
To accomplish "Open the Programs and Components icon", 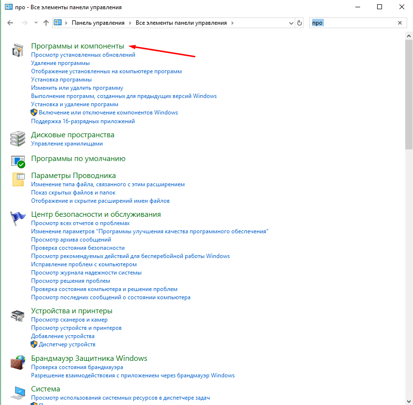I will [17, 50].
